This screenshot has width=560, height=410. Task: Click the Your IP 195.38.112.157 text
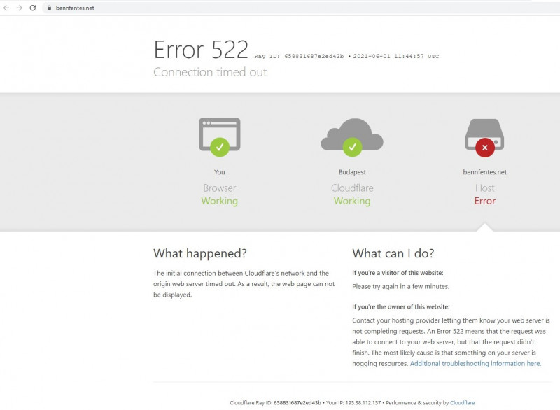(353, 402)
